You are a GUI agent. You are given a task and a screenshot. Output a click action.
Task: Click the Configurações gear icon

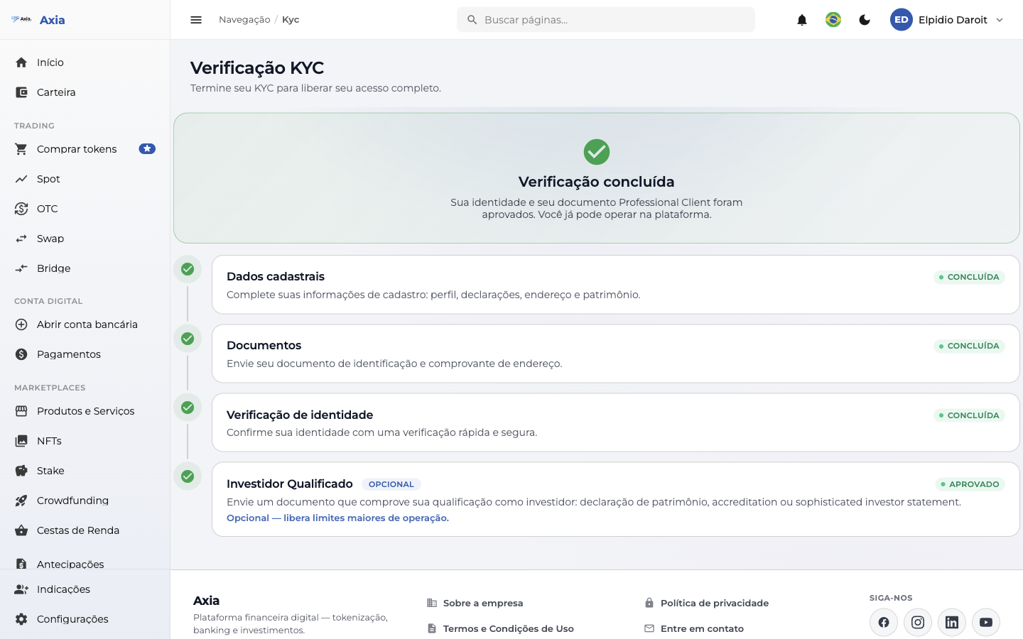(21, 619)
